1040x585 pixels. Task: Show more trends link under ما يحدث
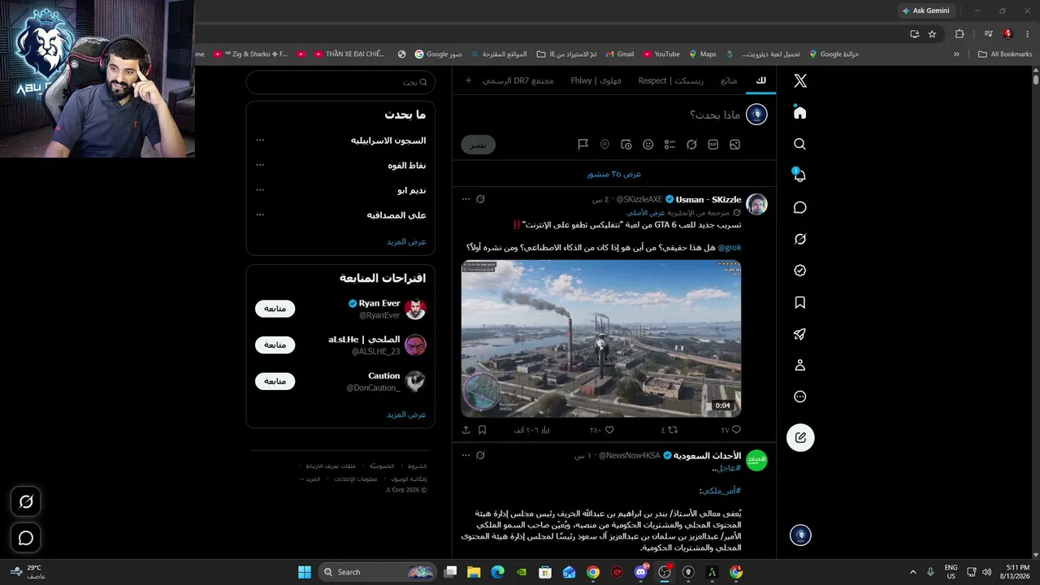click(406, 242)
